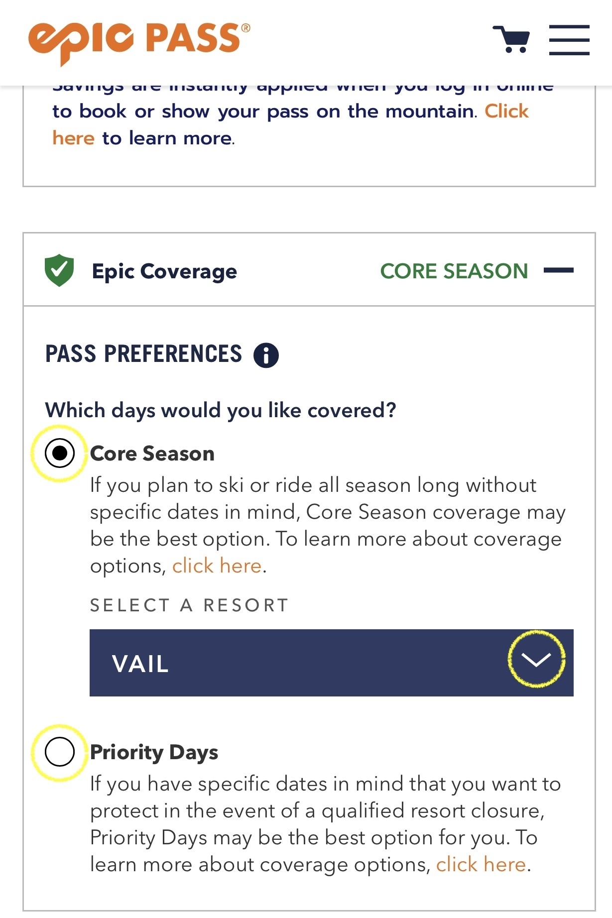Image resolution: width=612 pixels, height=918 pixels.
Task: Open the shopping cart
Action: pos(511,39)
